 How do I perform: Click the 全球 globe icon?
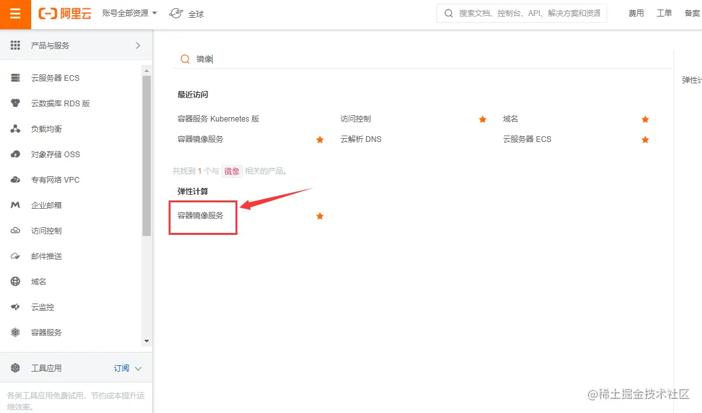(x=176, y=13)
